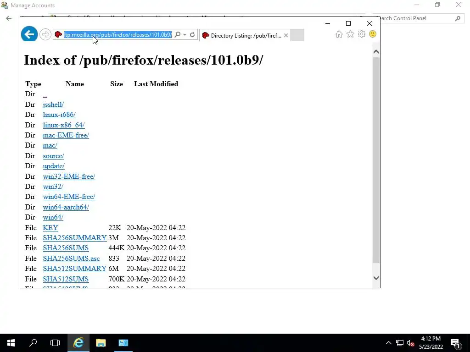Click back arrow in Manage Accounts window
The image size is (470, 352).
click(9, 18)
